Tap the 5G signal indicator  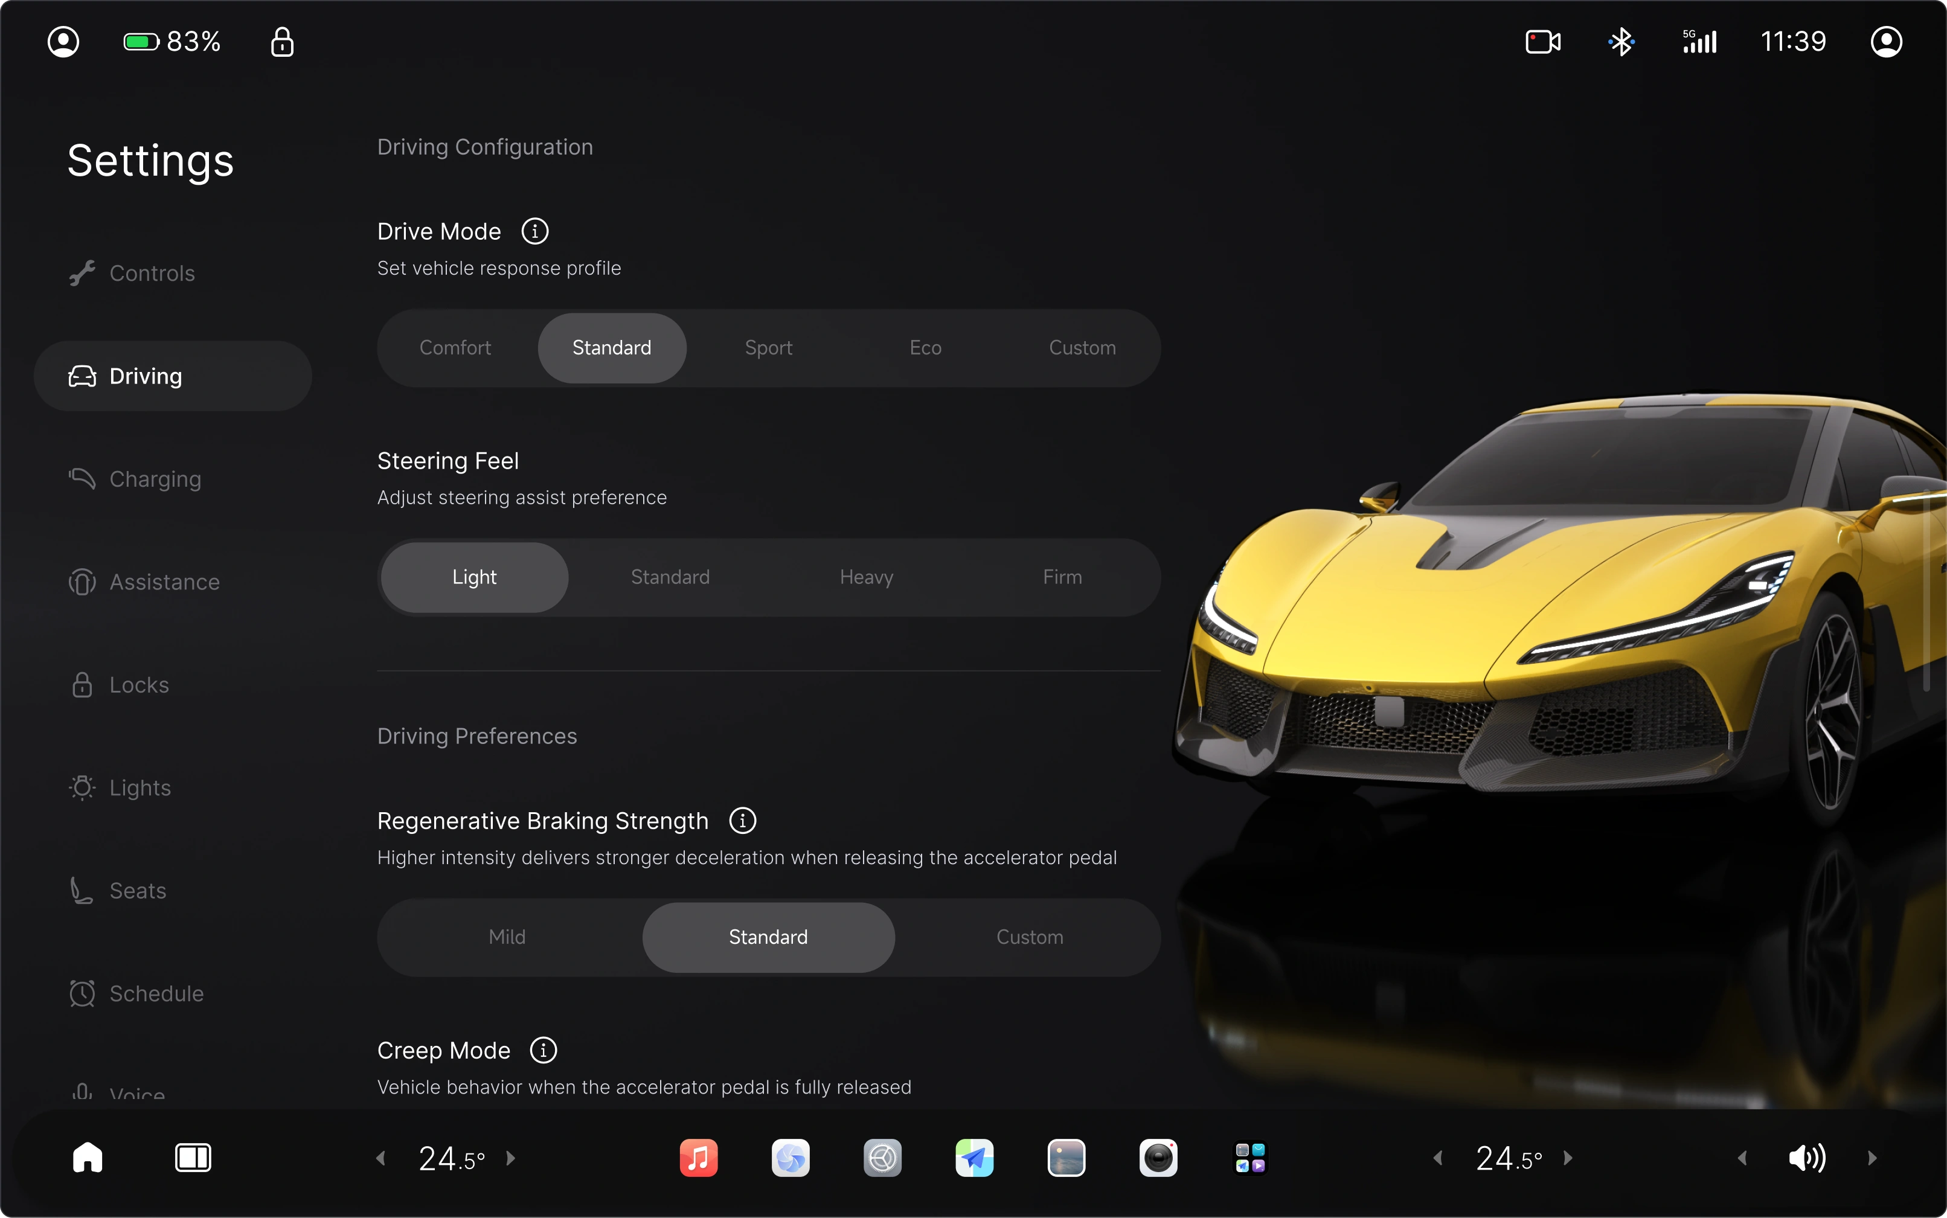tap(1699, 42)
